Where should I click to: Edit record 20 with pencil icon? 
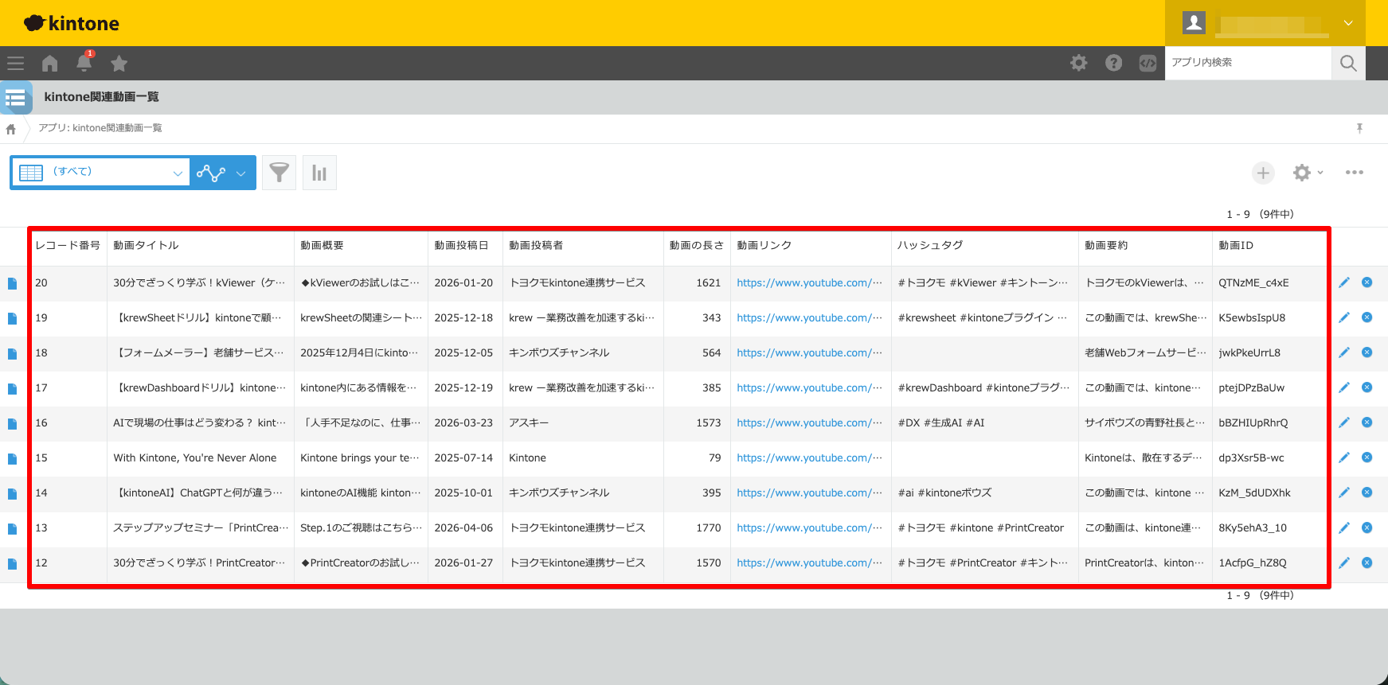[x=1344, y=282]
